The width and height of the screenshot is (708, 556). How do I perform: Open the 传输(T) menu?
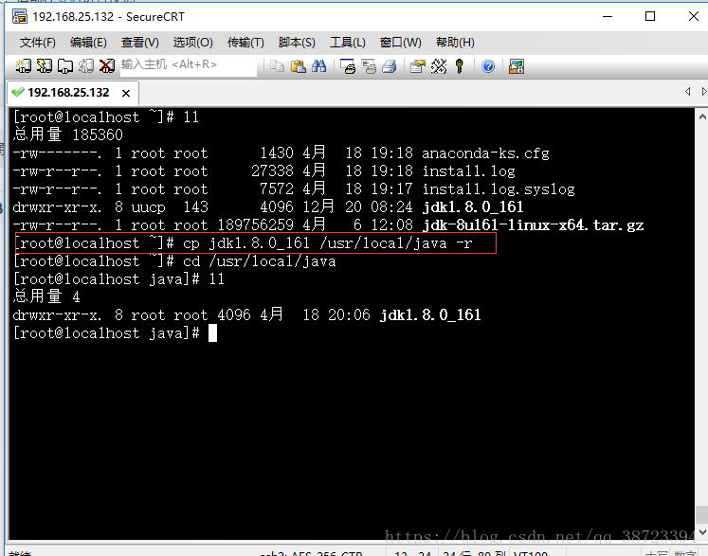pyautogui.click(x=245, y=43)
